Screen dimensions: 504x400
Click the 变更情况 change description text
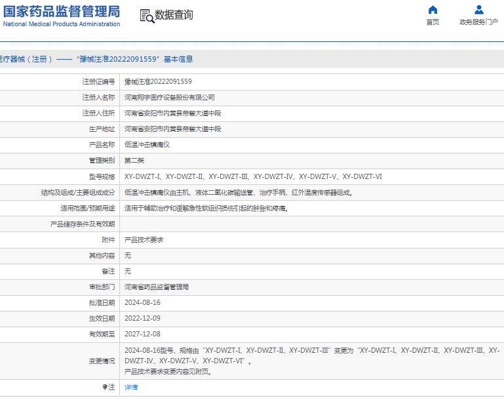click(312, 361)
